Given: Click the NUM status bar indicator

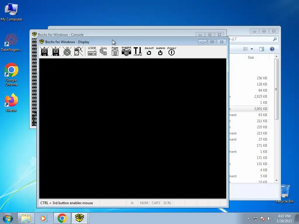Looking at the screenshot, I should (144, 203).
